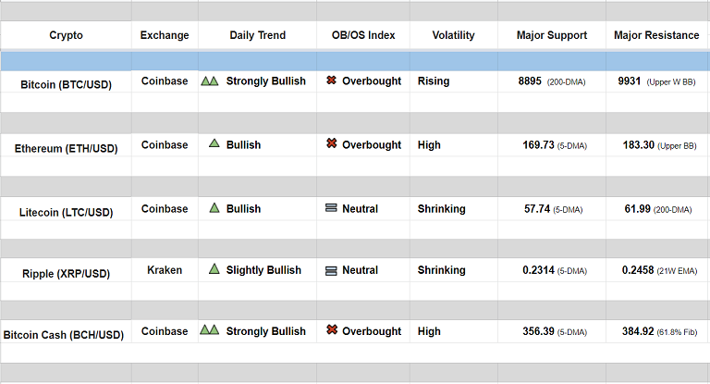Click Ripple's Neutral bars icon
This screenshot has height=384, width=710.
coord(331,271)
